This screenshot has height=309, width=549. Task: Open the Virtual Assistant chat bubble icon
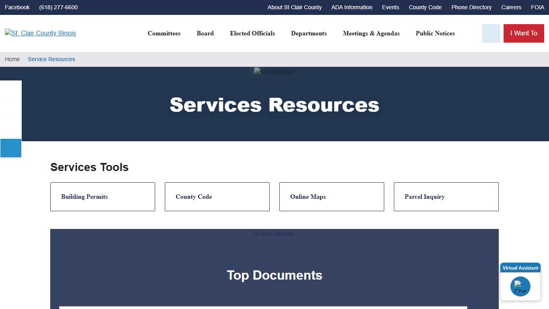520,286
